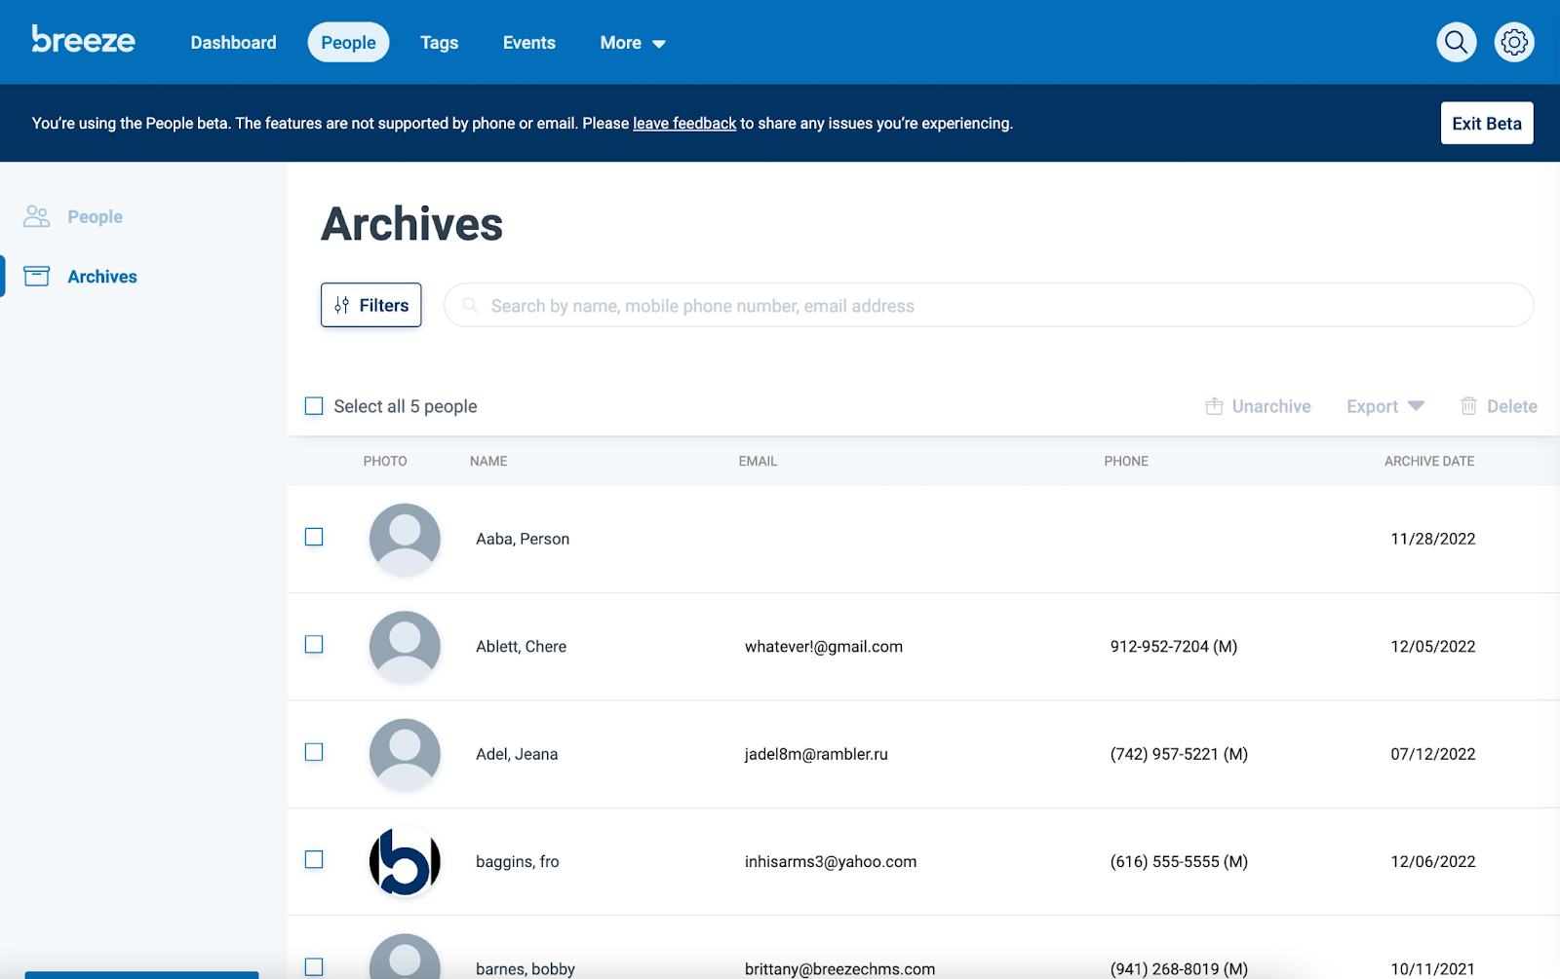
Task: Open Ablett, Chere's avatar photo
Action: (x=405, y=647)
